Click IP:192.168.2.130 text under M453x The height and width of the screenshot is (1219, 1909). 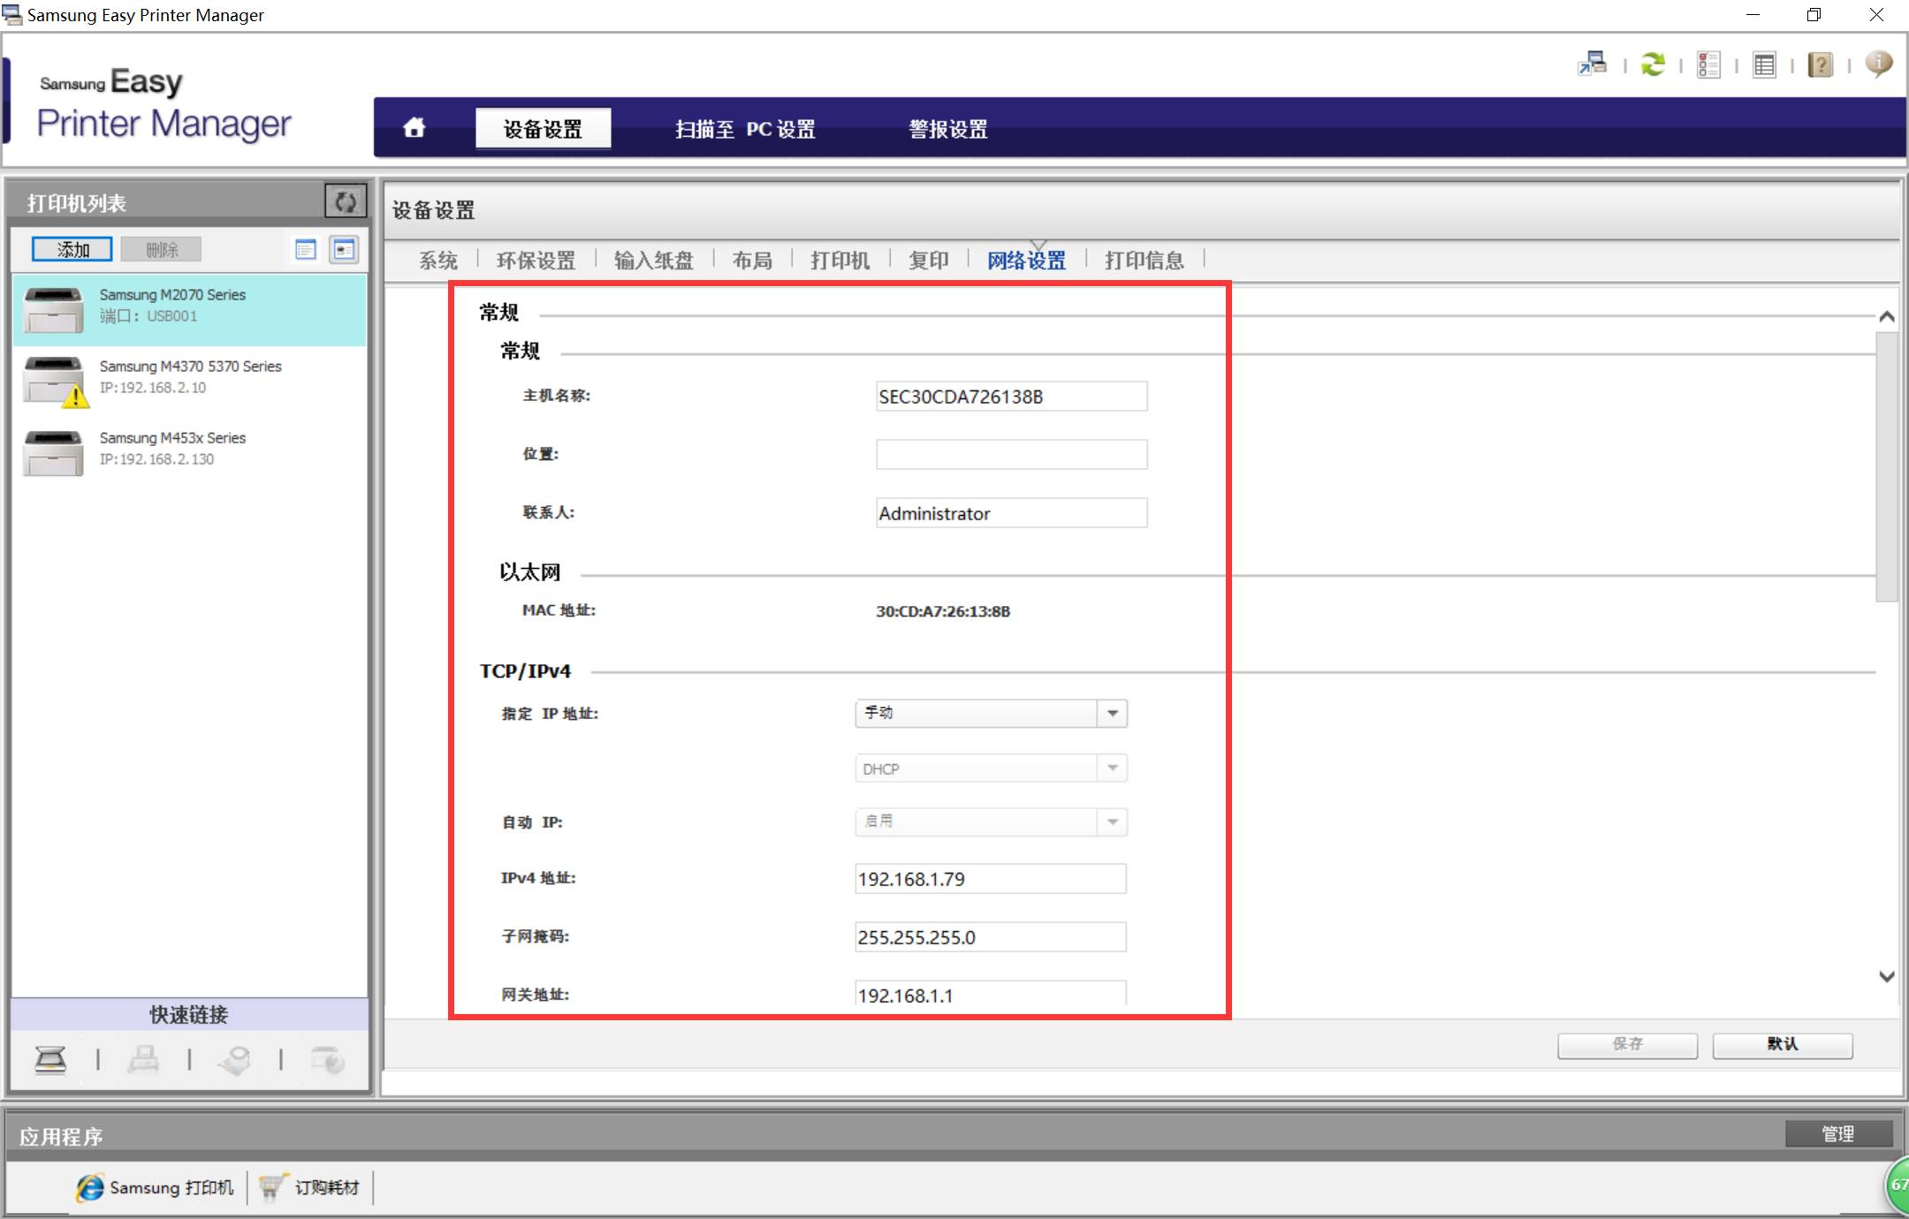(x=156, y=459)
